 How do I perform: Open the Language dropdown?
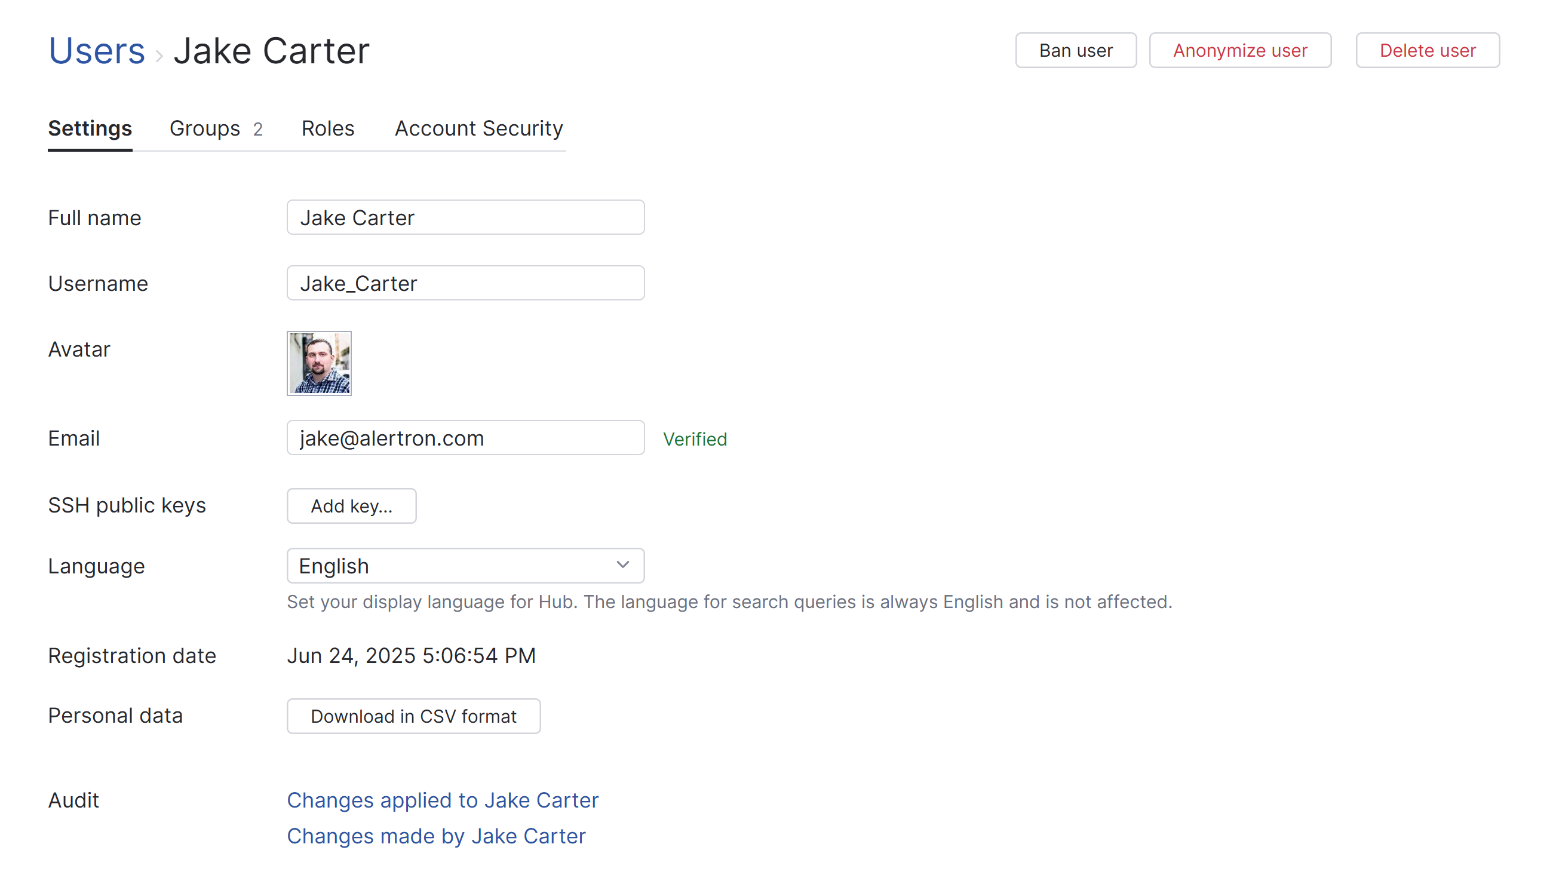(465, 565)
